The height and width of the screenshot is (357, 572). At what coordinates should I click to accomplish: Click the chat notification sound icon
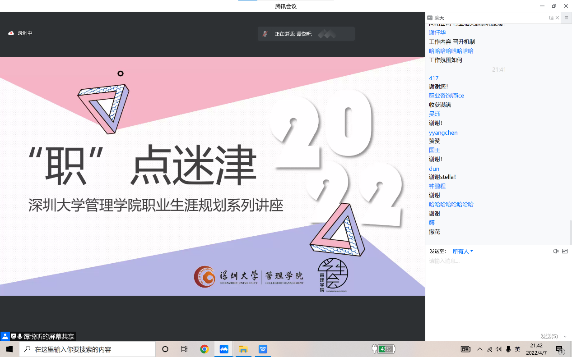pyautogui.click(x=556, y=251)
